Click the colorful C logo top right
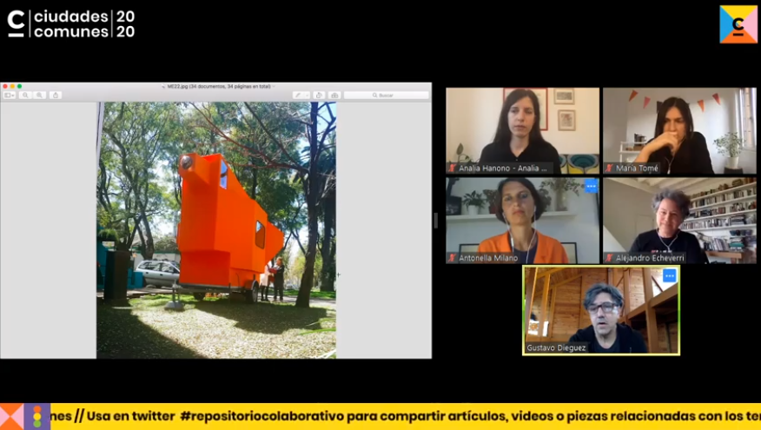The image size is (761, 430). pyautogui.click(x=738, y=24)
